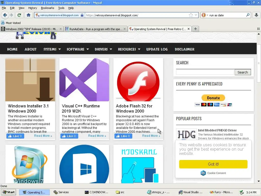Close the RunAsDate tab
Screen dimensions: 261x196
tap(124, 29)
